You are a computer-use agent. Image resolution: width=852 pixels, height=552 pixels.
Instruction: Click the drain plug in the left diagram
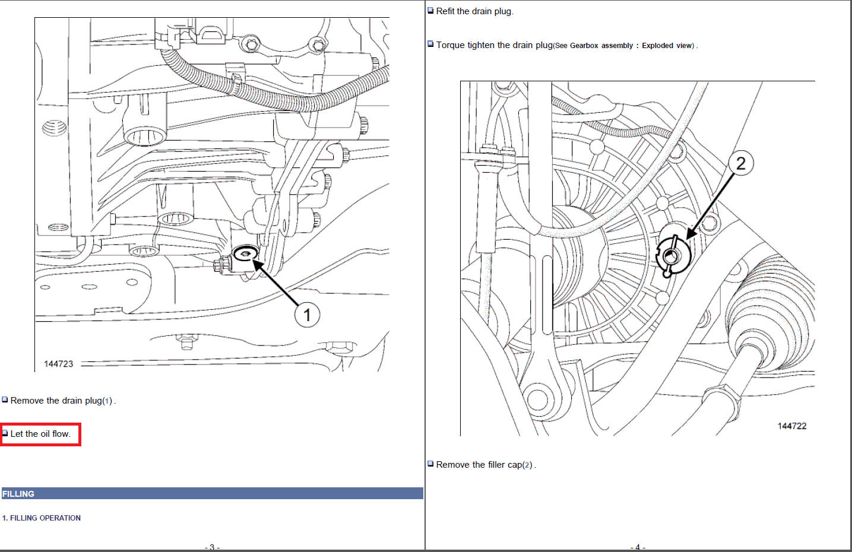click(x=245, y=255)
